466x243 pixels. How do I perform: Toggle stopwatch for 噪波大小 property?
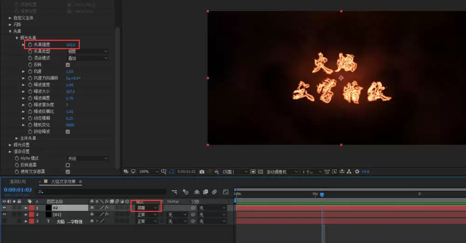pyautogui.click(x=30, y=91)
